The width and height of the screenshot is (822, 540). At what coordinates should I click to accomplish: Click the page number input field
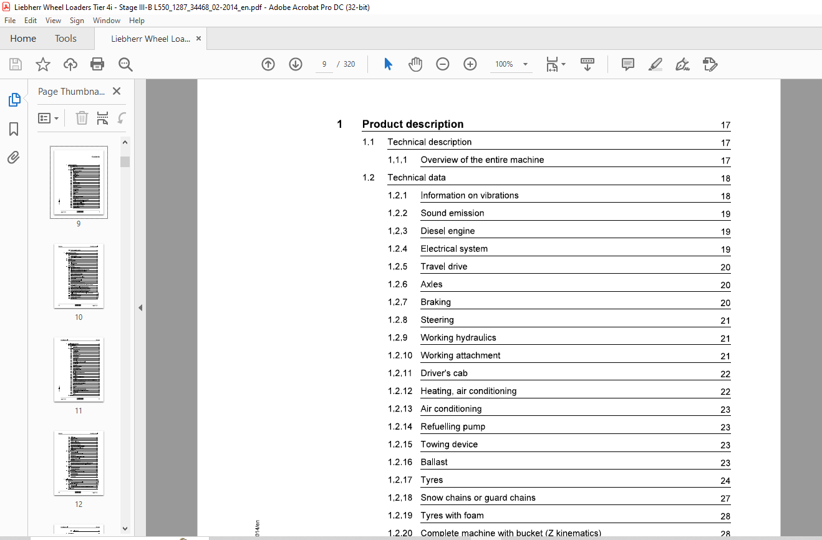[324, 64]
